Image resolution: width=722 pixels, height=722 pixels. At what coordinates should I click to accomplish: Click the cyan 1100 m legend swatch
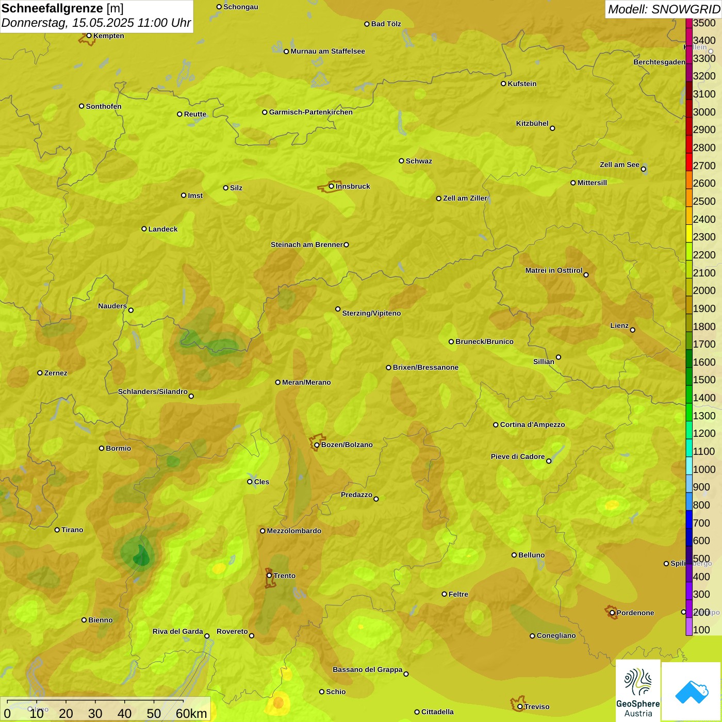(x=689, y=448)
